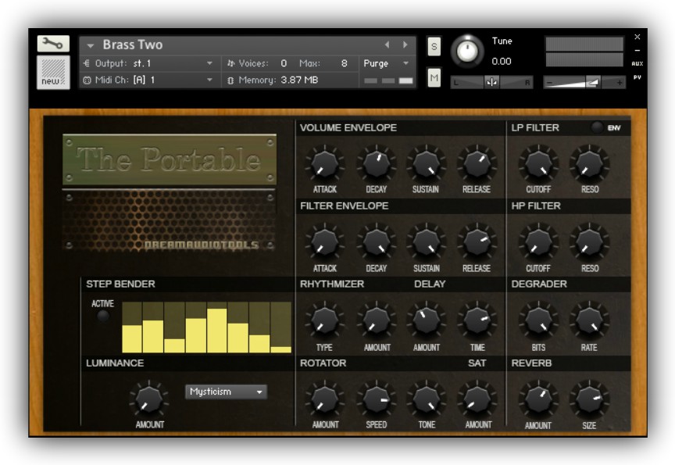This screenshot has height=465, width=675.
Task: Click the Volume Envelope SUSTAIN knob
Action: pyautogui.click(x=427, y=164)
